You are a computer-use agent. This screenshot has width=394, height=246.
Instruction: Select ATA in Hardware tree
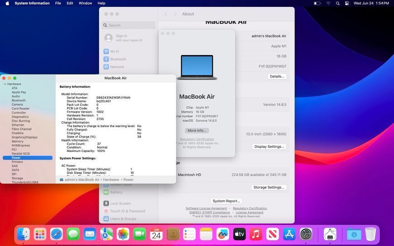28,88
